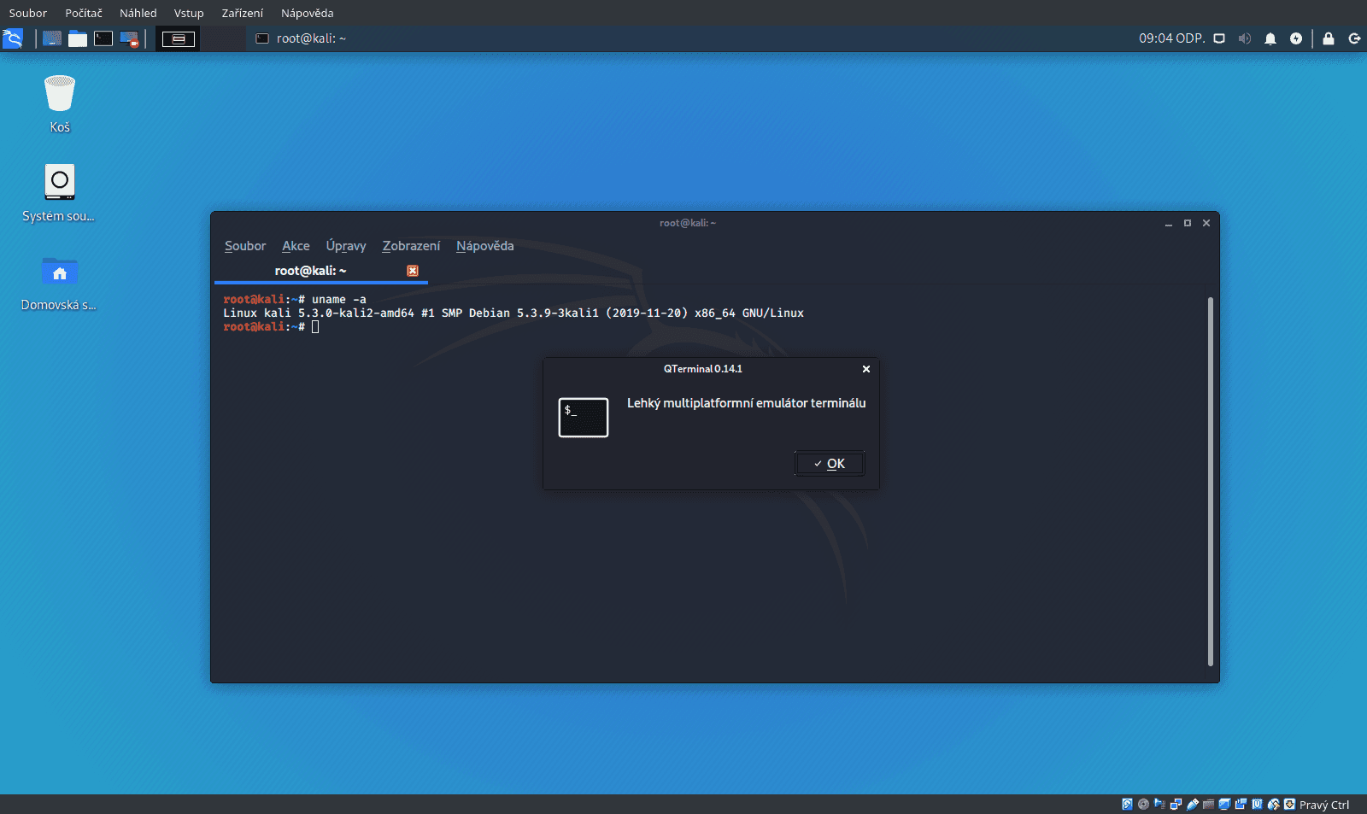Click the optical drive indicator at bottom right

pyautogui.click(x=1143, y=804)
